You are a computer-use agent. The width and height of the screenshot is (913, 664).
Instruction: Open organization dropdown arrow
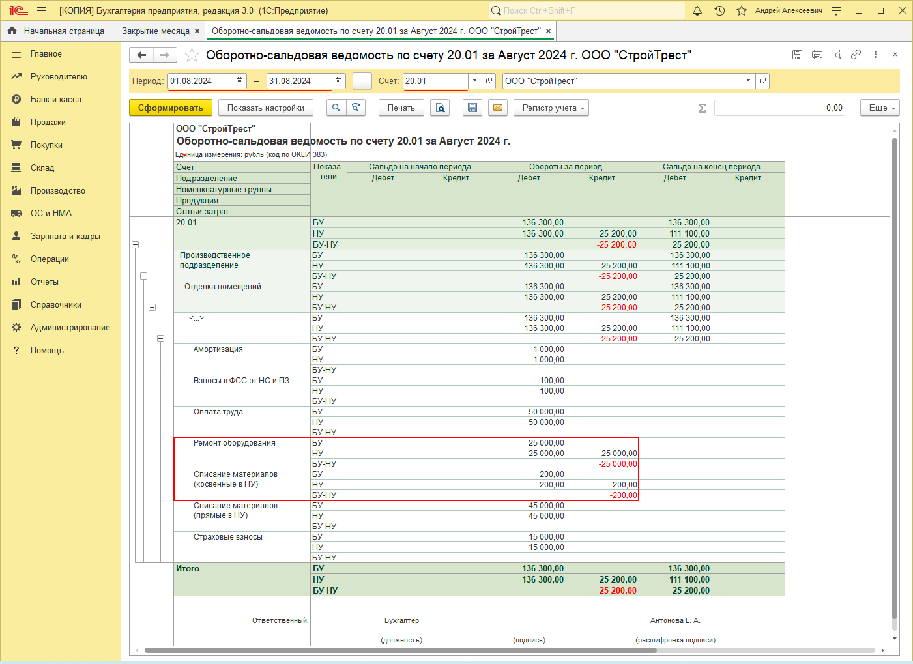pos(748,81)
